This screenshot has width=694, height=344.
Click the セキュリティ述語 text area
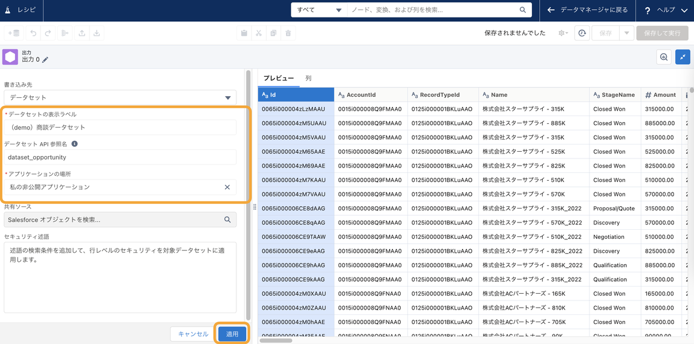point(120,277)
